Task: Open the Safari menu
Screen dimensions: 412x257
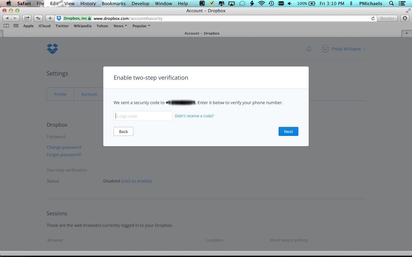Action: click(x=24, y=3)
